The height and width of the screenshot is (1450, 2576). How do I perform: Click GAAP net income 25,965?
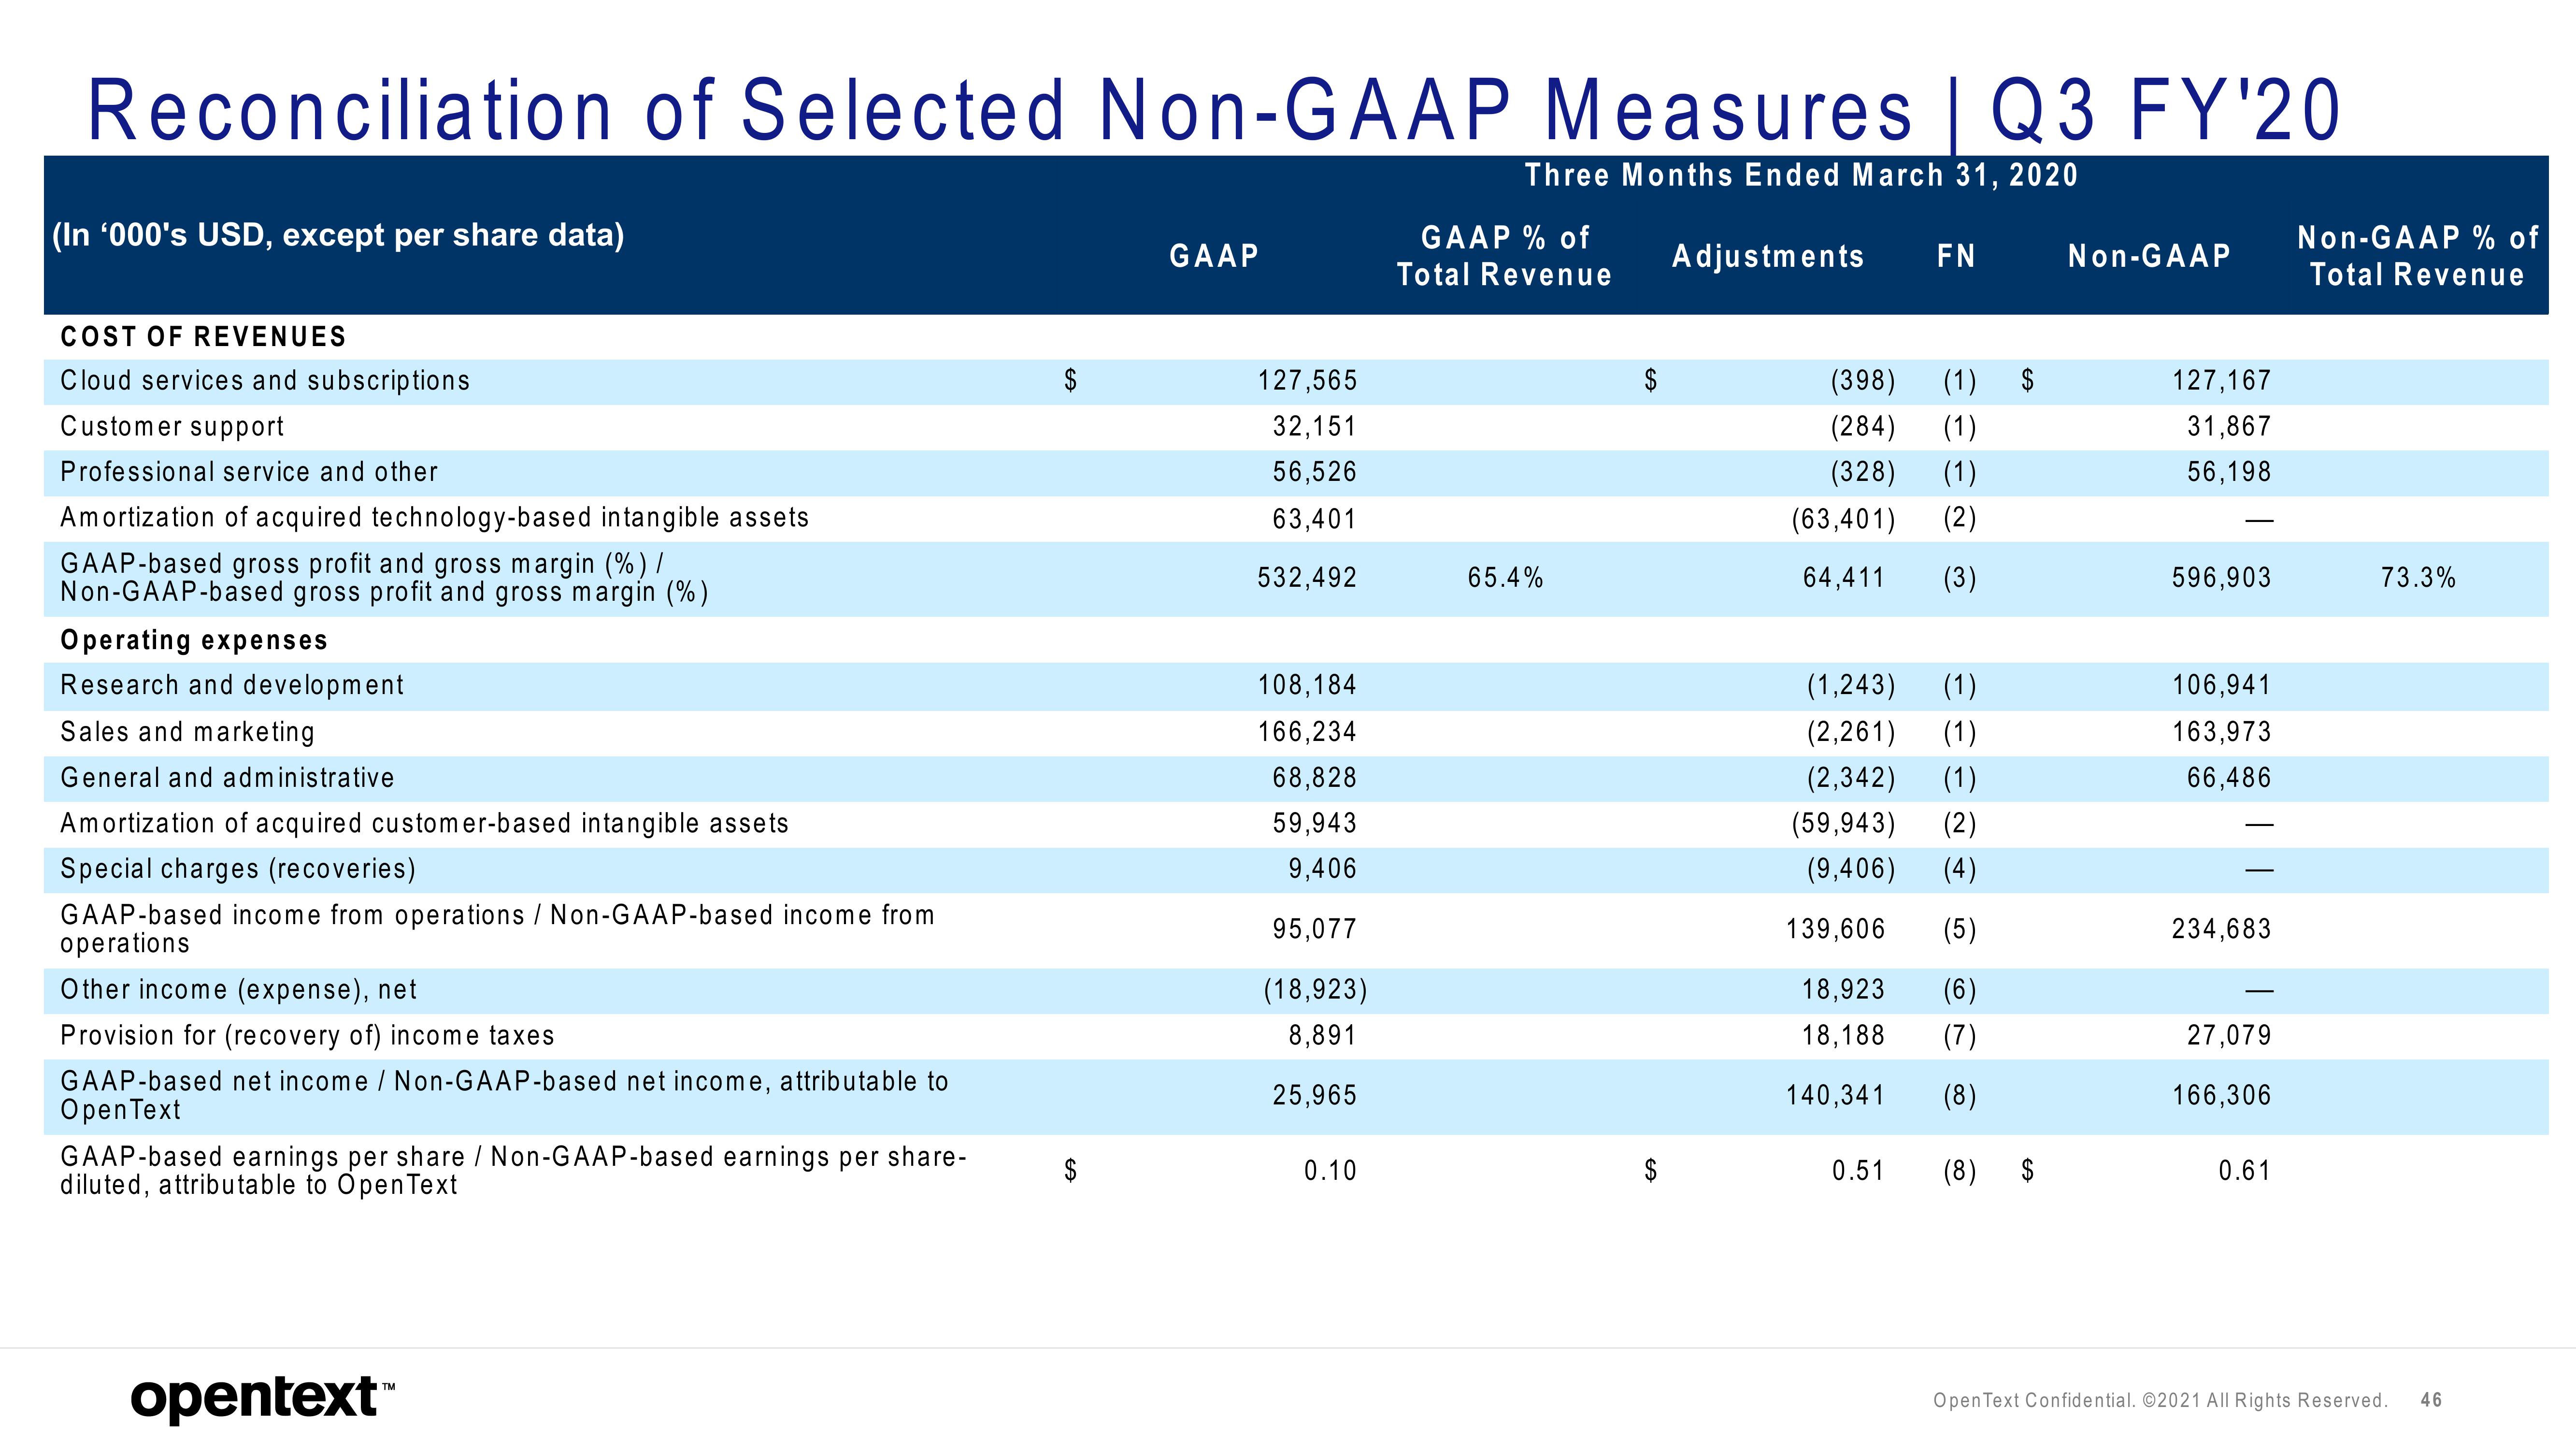click(x=1314, y=1095)
